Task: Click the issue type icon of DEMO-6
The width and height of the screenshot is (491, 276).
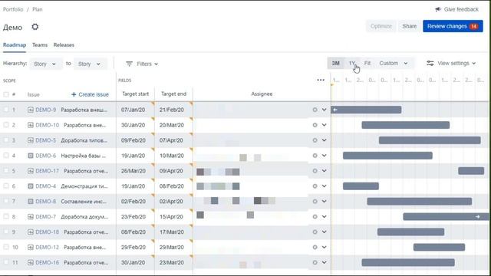Action: [31, 156]
